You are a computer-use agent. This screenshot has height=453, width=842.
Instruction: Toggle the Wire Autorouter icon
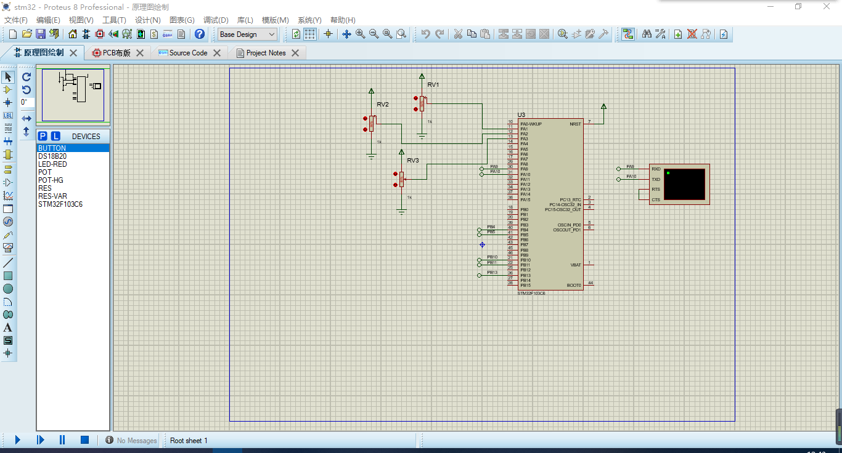tap(628, 34)
